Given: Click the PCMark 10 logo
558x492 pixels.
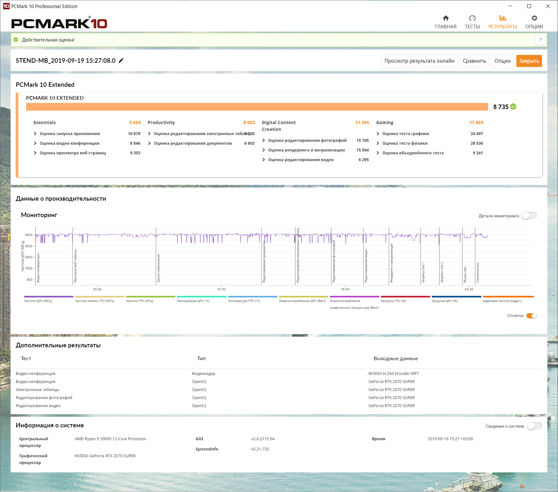Looking at the screenshot, I should [59, 23].
